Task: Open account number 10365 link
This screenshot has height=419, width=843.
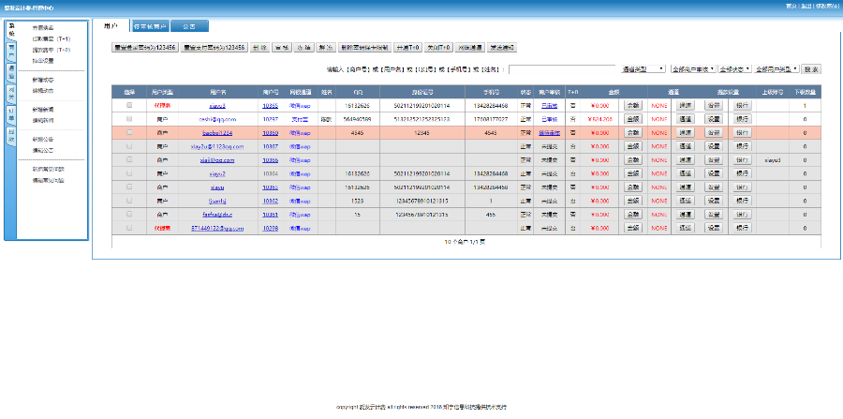Action: tap(271, 105)
